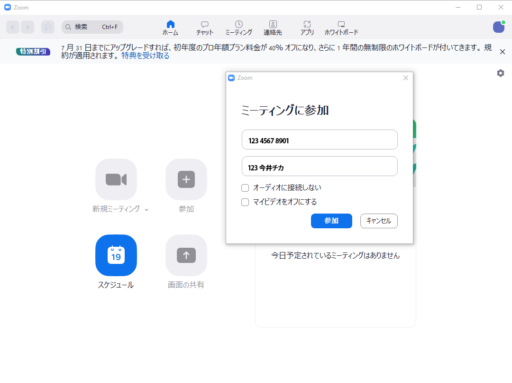The width and height of the screenshot is (512, 383).
Task: Click the Share Screen arrow icon
Action: click(x=186, y=255)
